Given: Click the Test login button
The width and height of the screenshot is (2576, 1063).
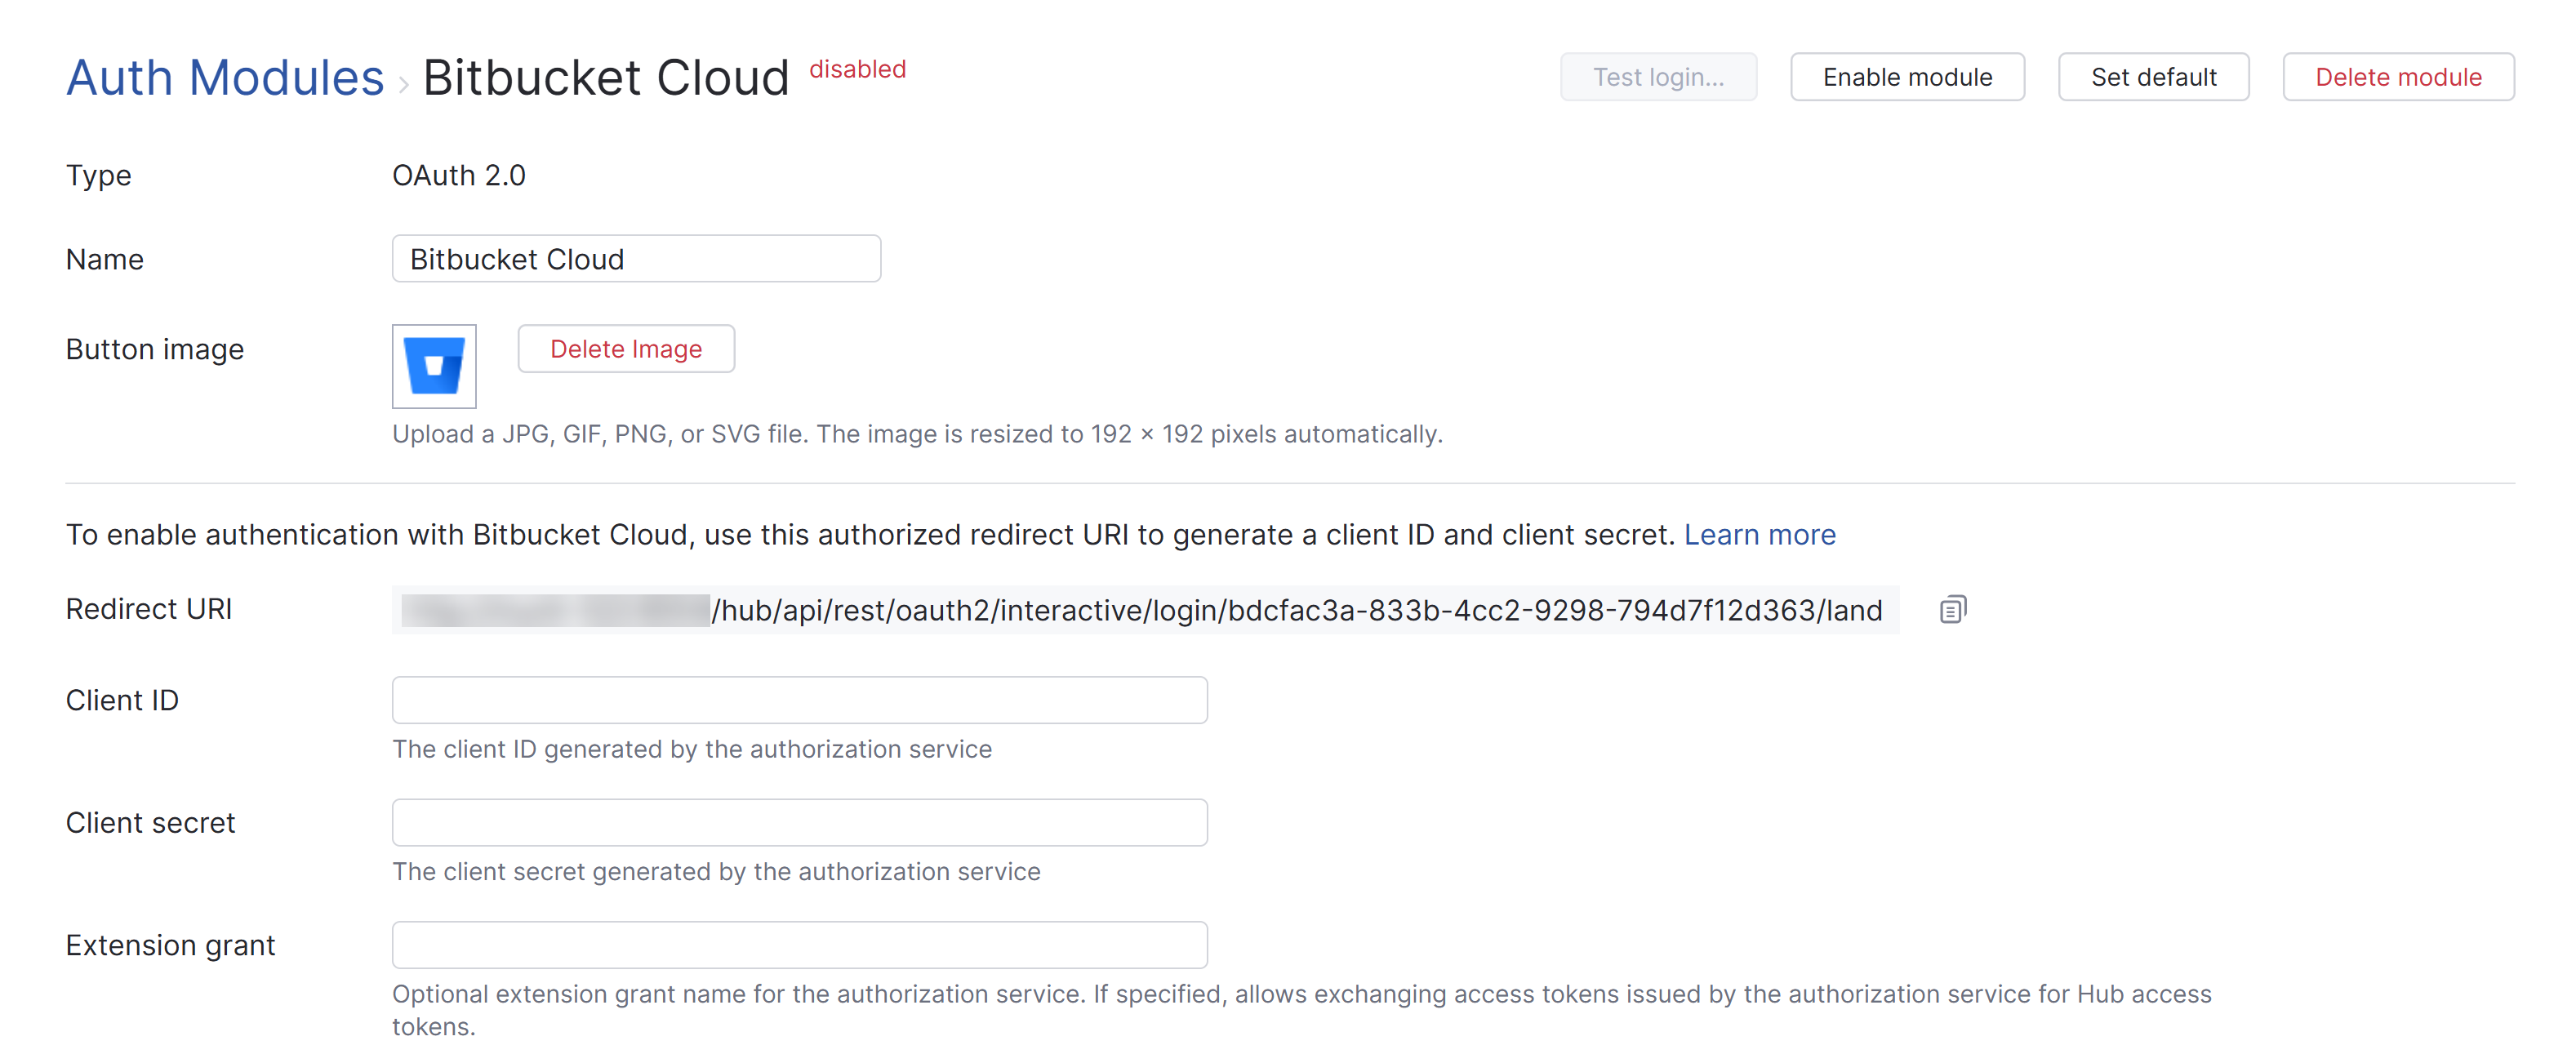Looking at the screenshot, I should coord(1658,76).
